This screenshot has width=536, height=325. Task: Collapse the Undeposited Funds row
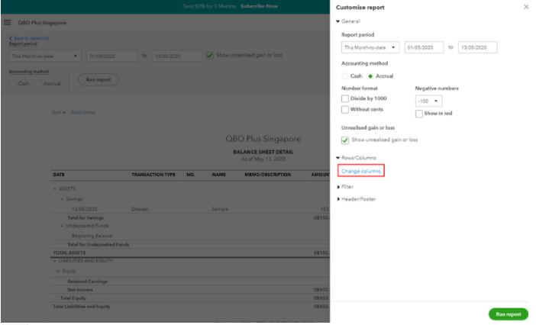62,226
